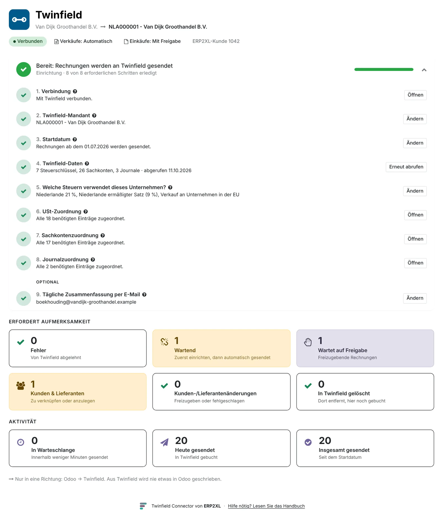Open the Fehler card with zero errors

(78, 348)
